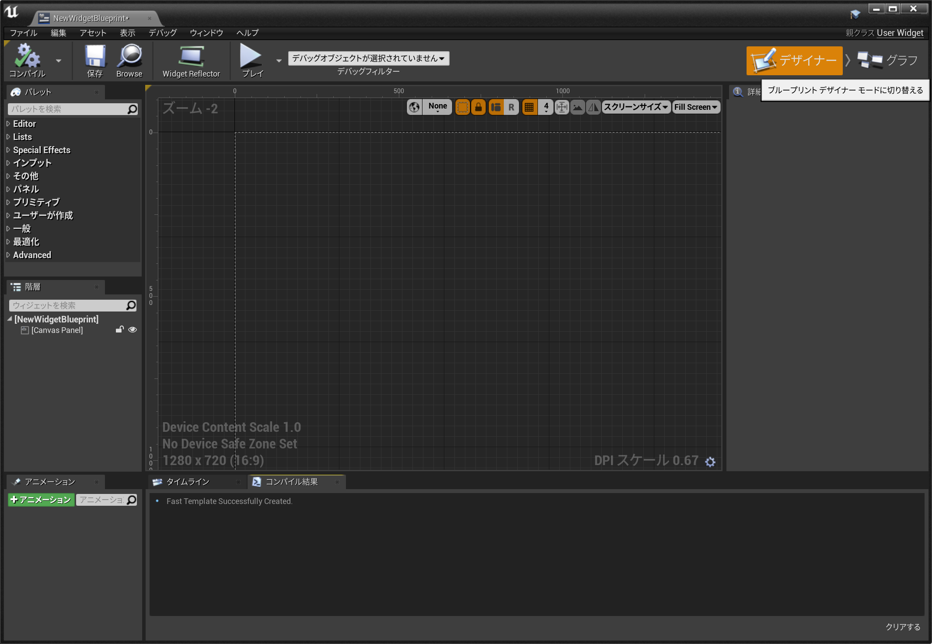The image size is (932, 644).
Task: Click the green +アニメーション button
Action: (x=41, y=500)
